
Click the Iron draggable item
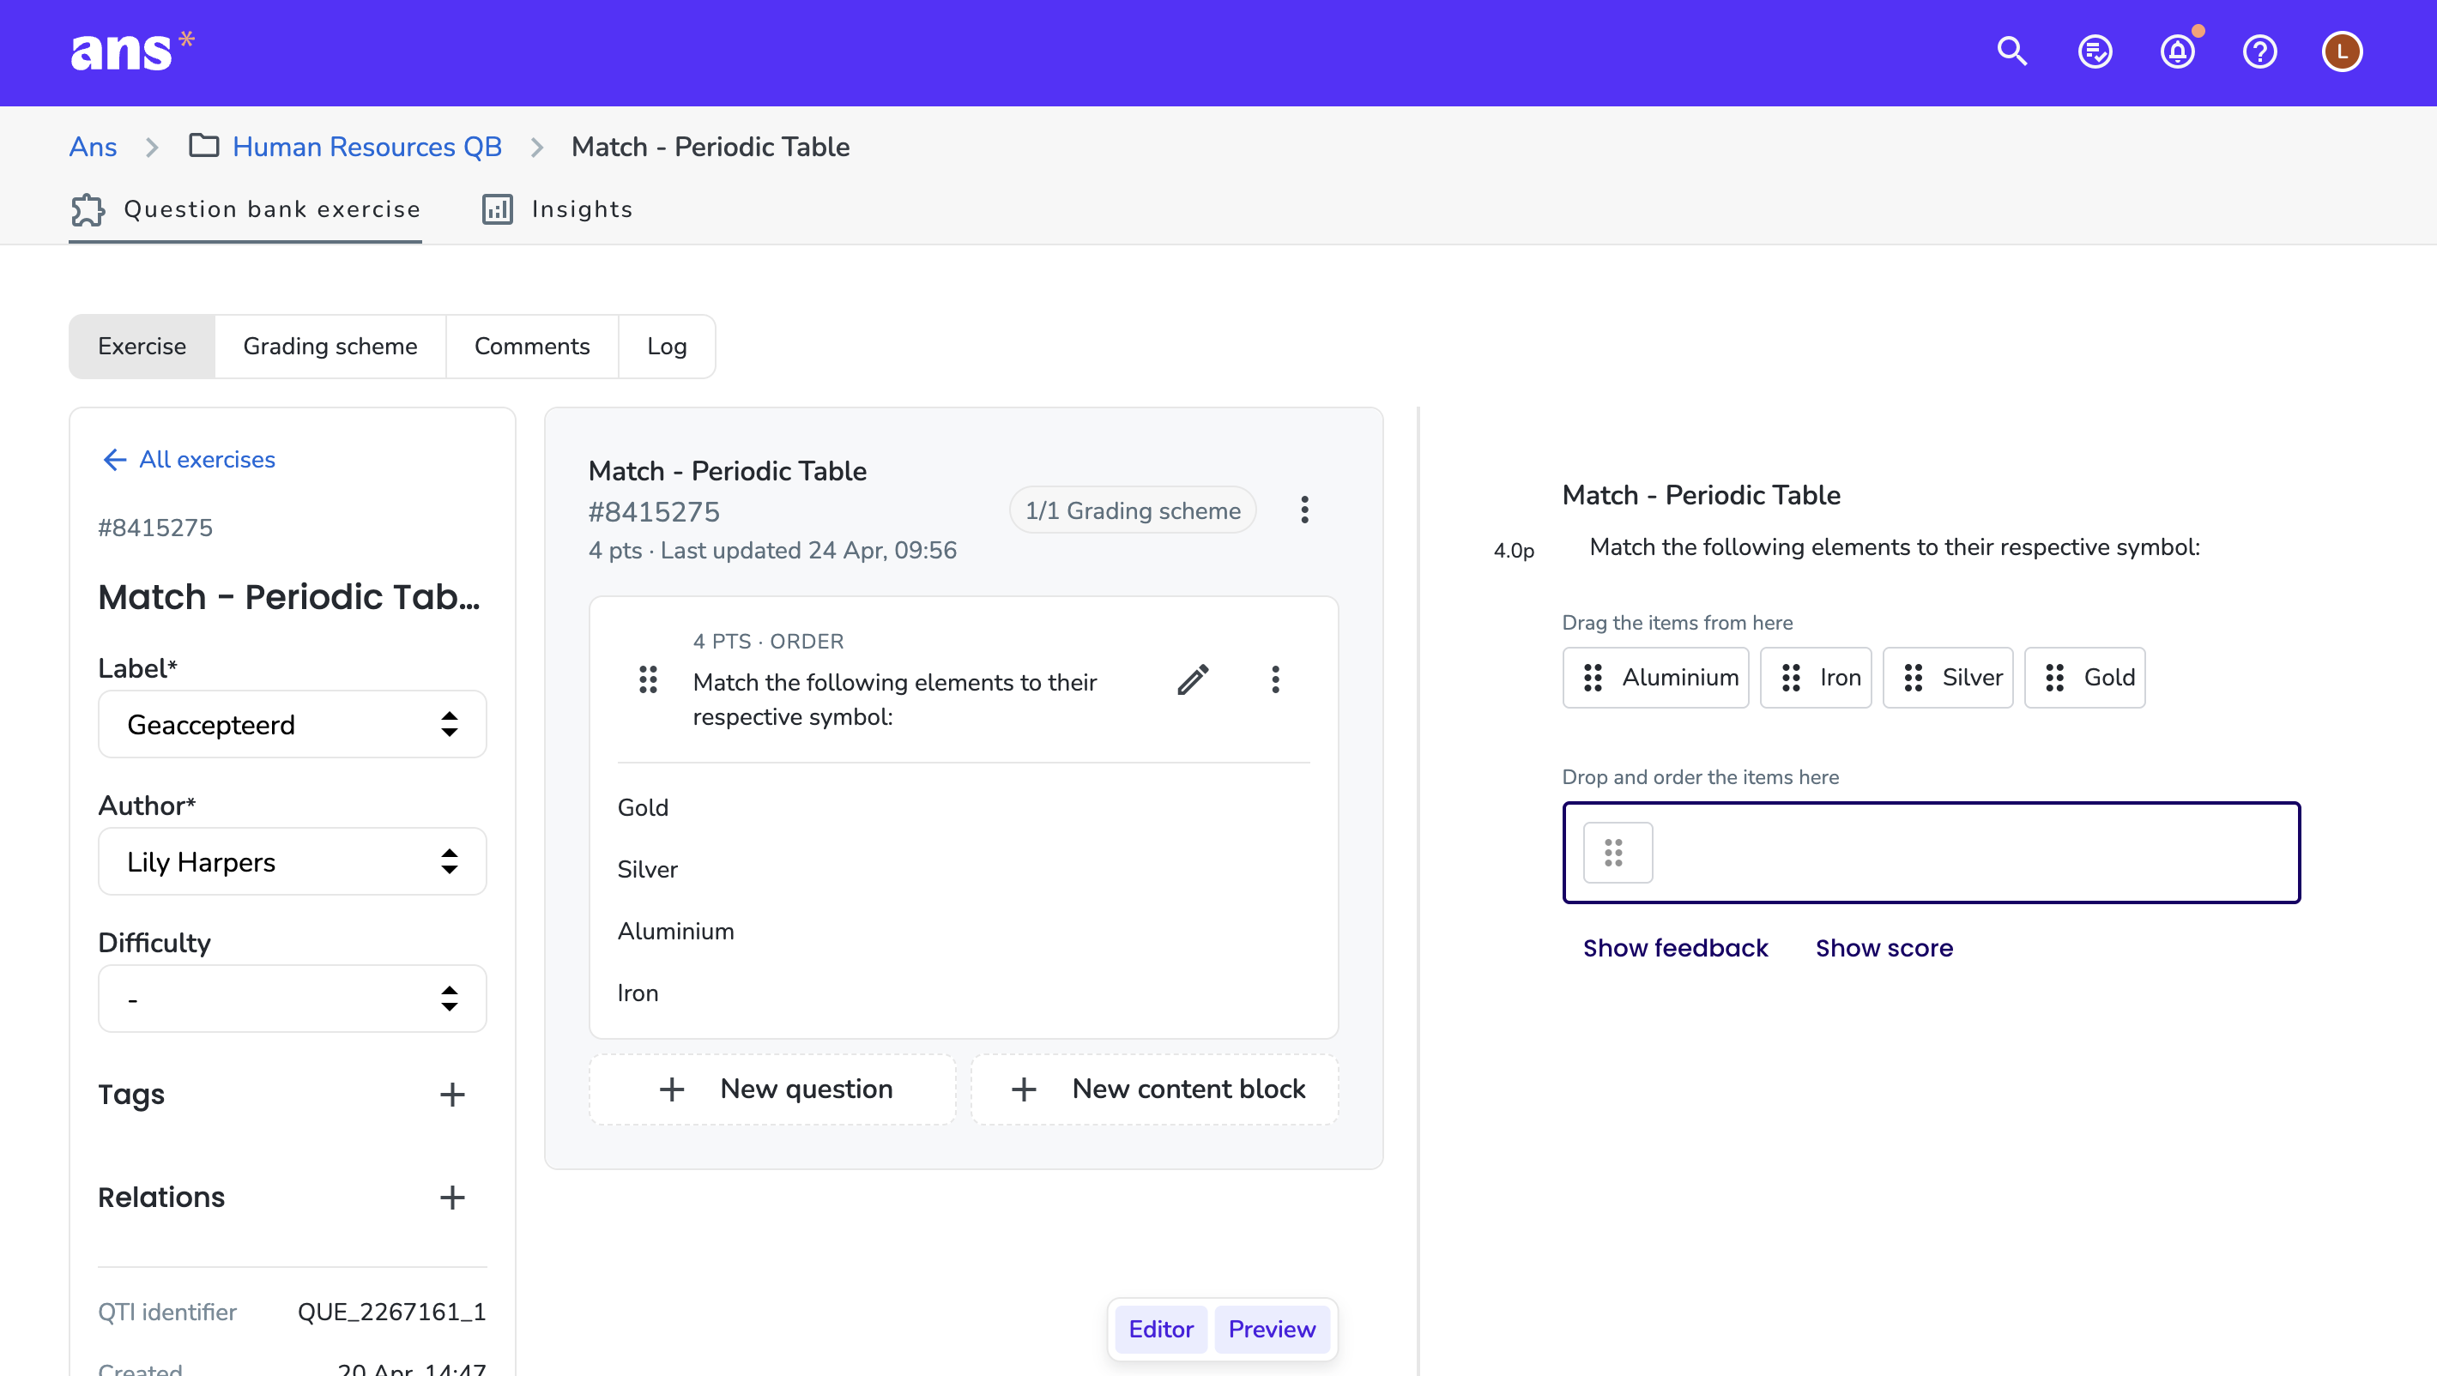(x=1816, y=677)
